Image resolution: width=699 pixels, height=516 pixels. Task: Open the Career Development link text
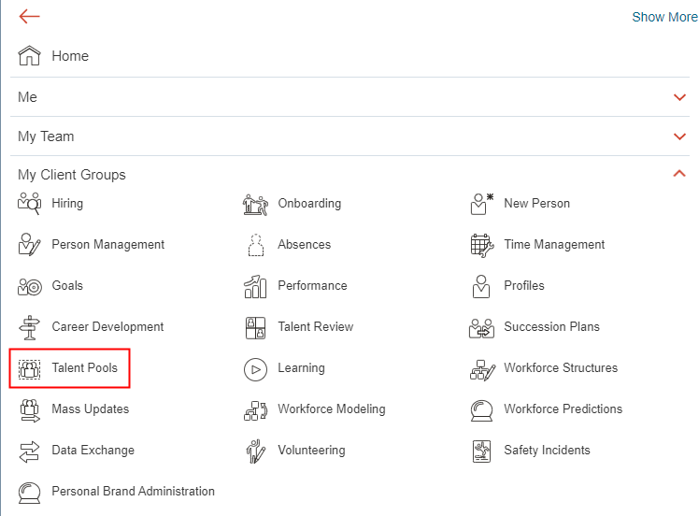(107, 327)
